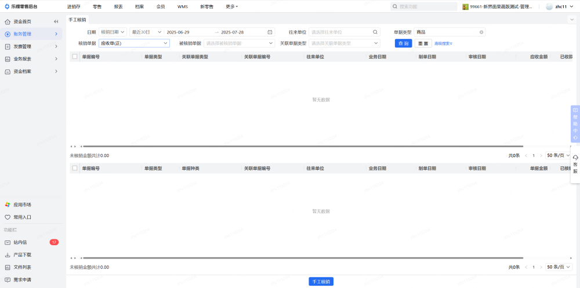Expand the 关联单据类型 dropdown
This screenshot has height=288, width=580.
345,43
